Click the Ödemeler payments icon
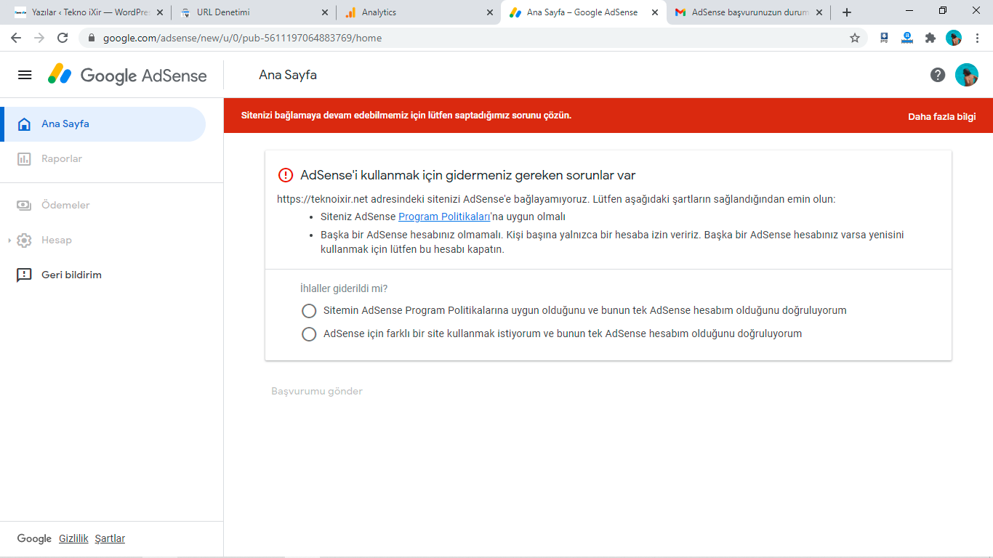The image size is (993, 558). [x=24, y=206]
